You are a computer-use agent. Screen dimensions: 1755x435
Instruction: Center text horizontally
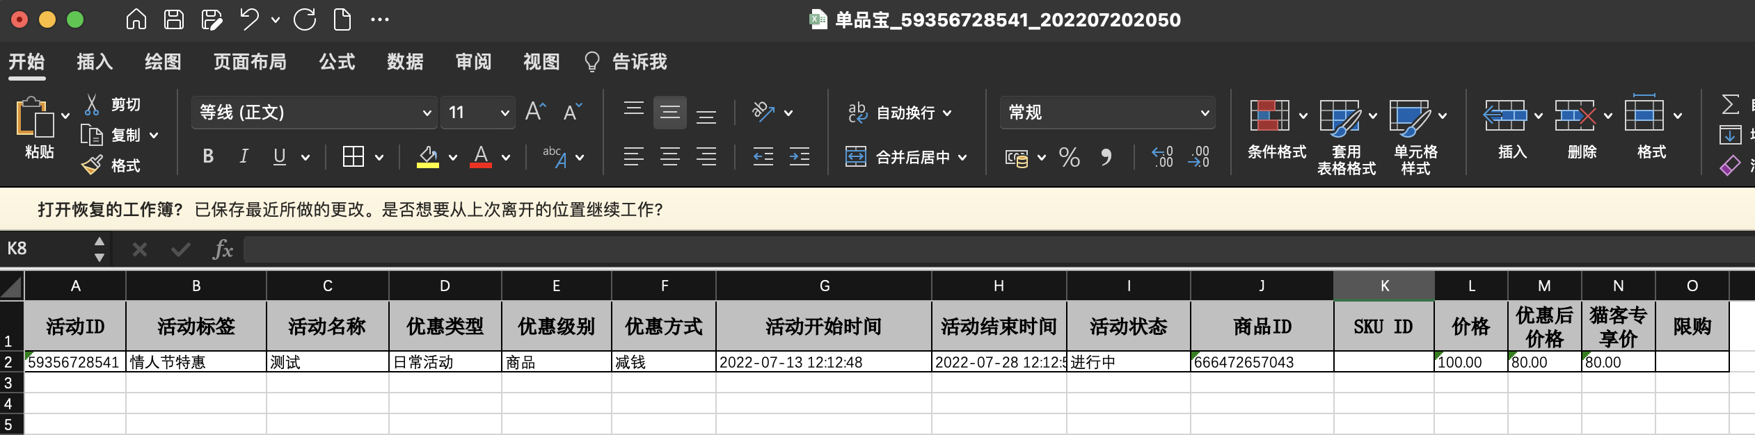point(670,157)
